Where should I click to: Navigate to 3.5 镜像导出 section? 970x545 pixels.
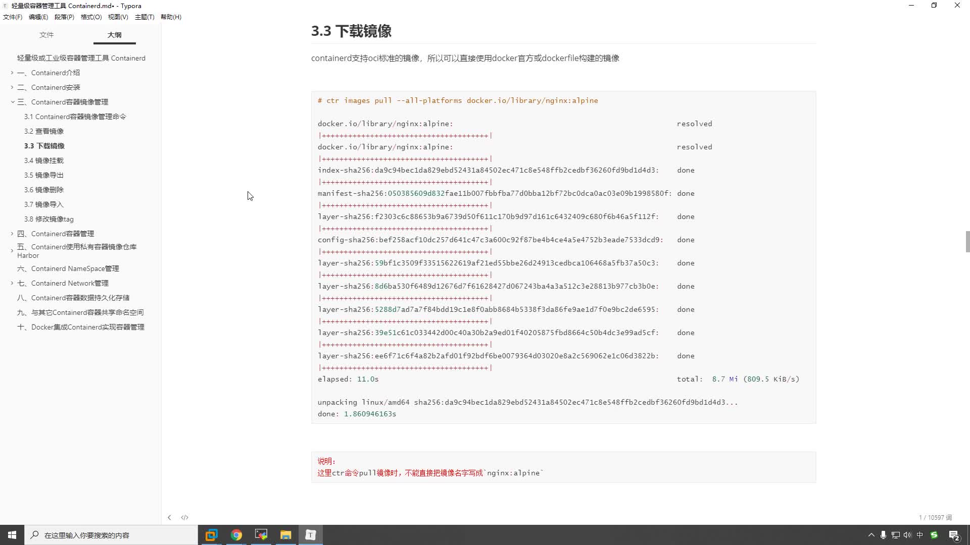coord(43,174)
